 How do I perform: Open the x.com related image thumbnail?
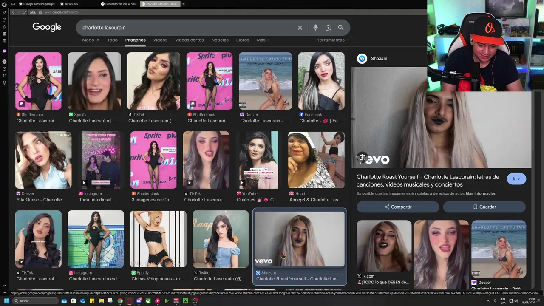[384, 245]
